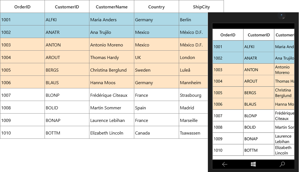Select Elizabeth Lincoln cell in desktop grid
The image size is (299, 172).
pyautogui.click(x=112, y=132)
